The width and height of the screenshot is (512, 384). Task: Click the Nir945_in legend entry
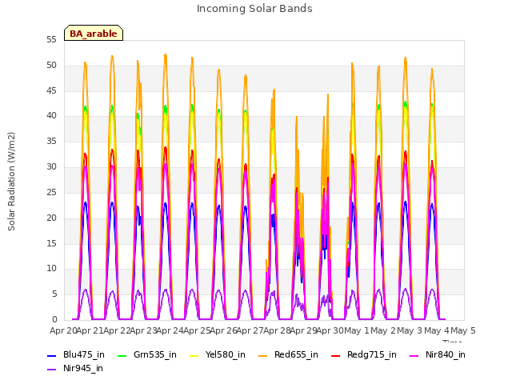pyautogui.click(x=75, y=368)
